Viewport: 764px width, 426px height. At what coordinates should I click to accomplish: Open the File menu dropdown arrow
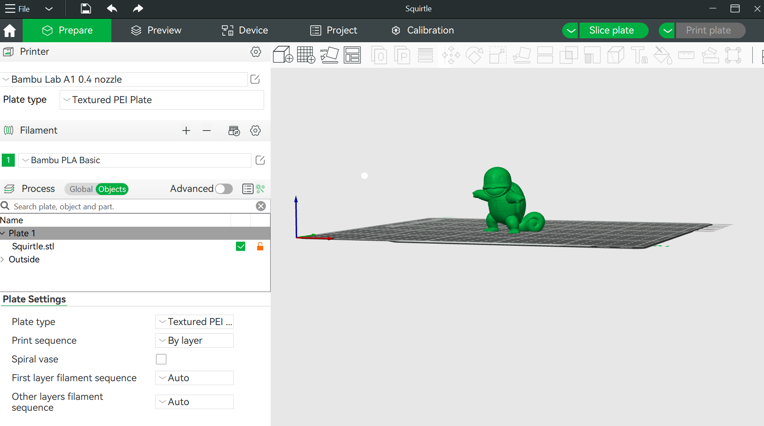(x=49, y=9)
